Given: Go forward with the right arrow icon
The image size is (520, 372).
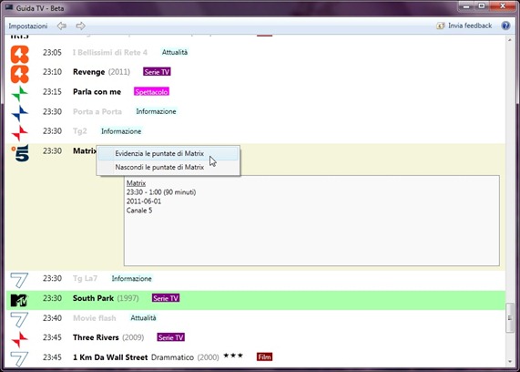Looking at the screenshot, I should pos(80,26).
